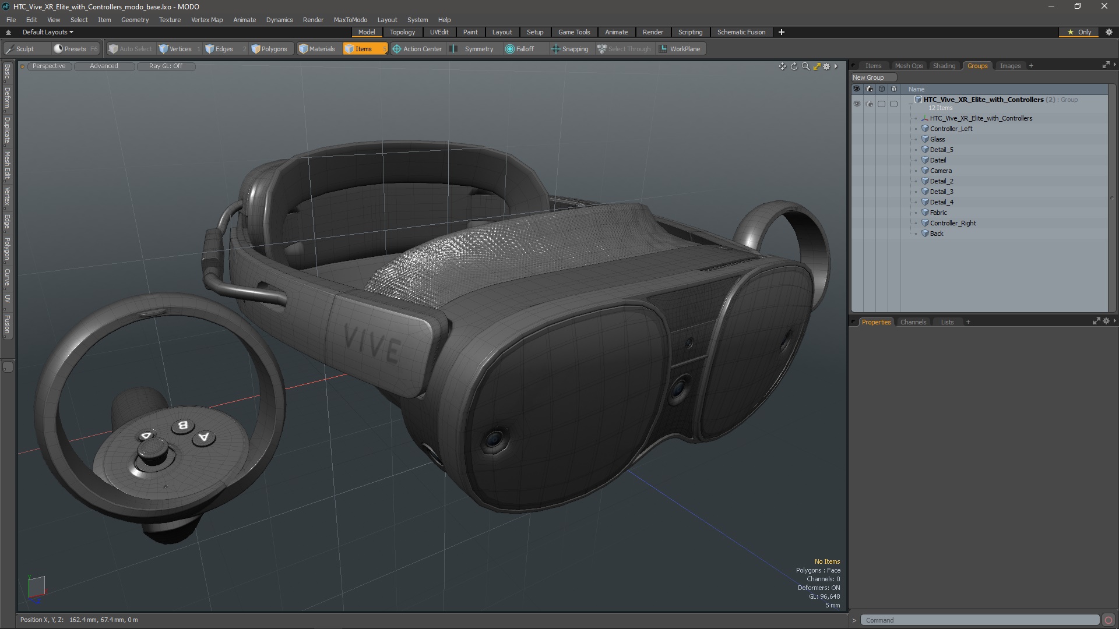Click the locator icon of HTC_Vive_XR_Elite_with_Controllers item
The width and height of the screenshot is (1119, 629).
pyautogui.click(x=924, y=118)
